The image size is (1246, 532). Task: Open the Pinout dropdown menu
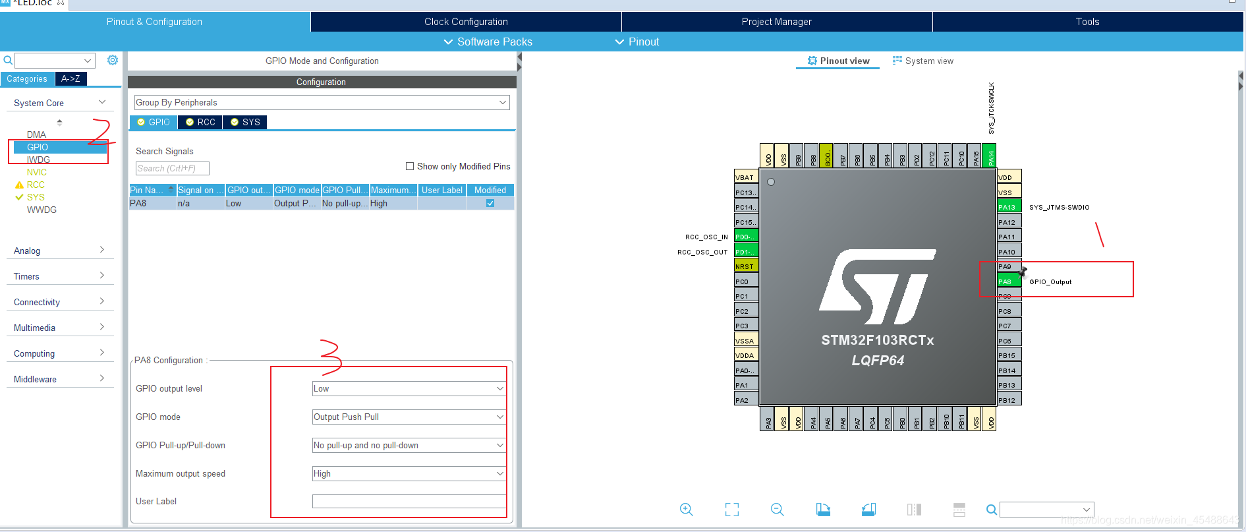pos(637,42)
